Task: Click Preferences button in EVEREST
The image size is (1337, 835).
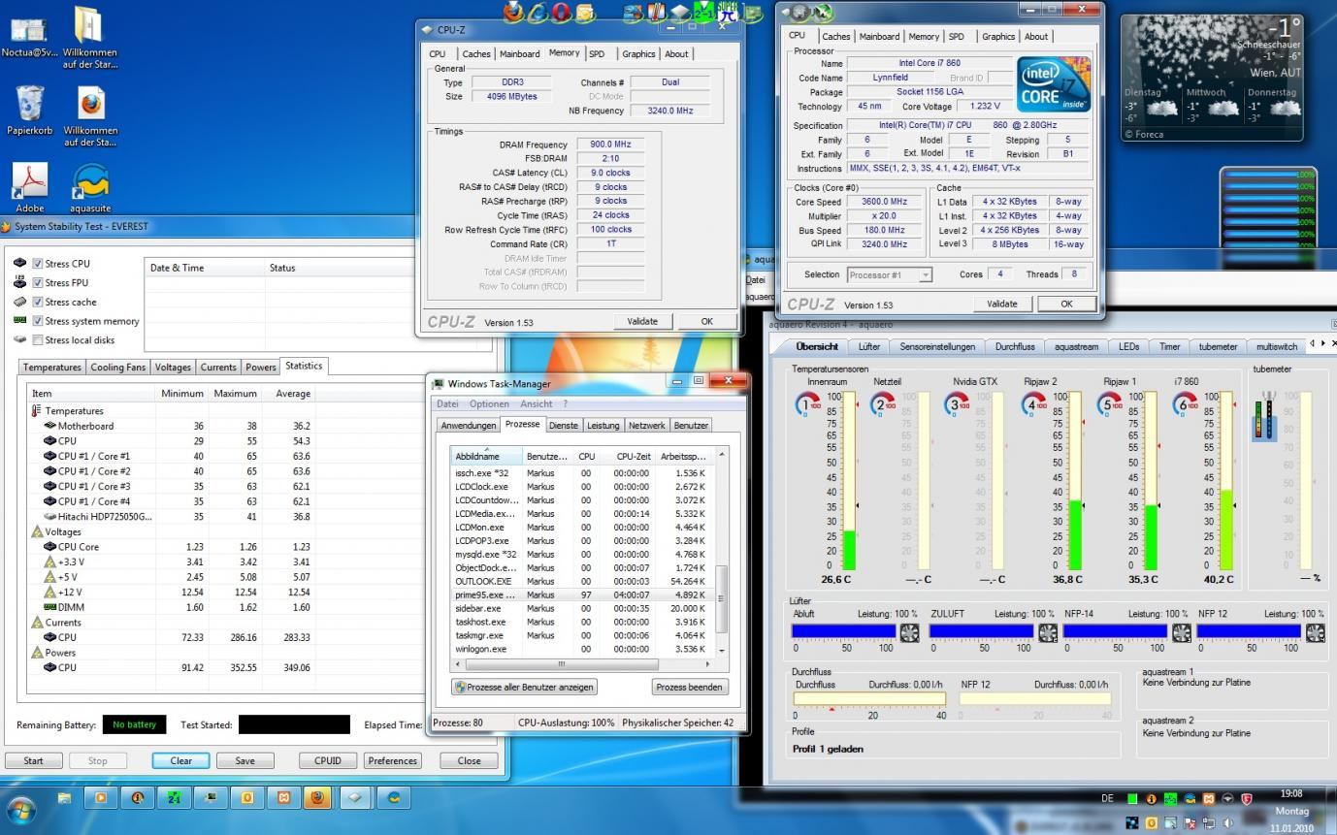Action: (x=393, y=761)
